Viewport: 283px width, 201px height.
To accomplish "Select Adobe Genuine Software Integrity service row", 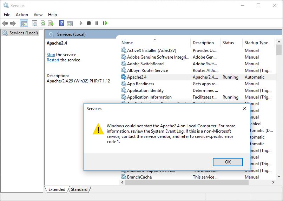I will coord(198,57).
